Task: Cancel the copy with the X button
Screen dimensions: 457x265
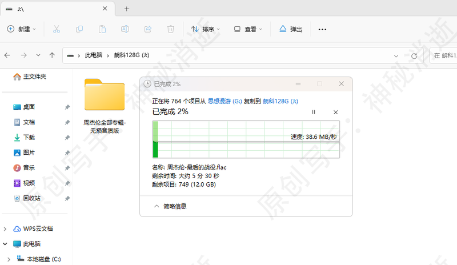Action: (336, 113)
